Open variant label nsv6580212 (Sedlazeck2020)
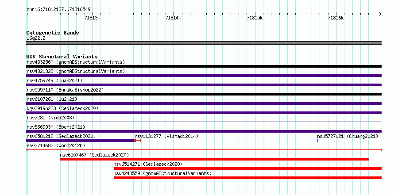Screen dimensions: 394x195 coord(61,136)
